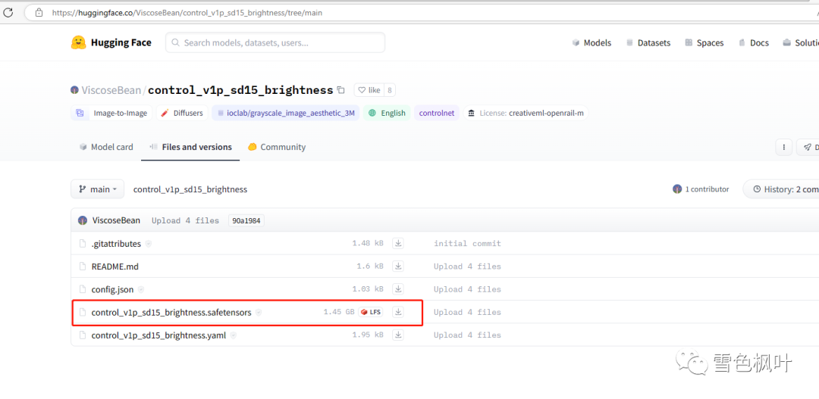Download the safetensors file icon
Screen dimensions: 819x399
tap(398, 312)
